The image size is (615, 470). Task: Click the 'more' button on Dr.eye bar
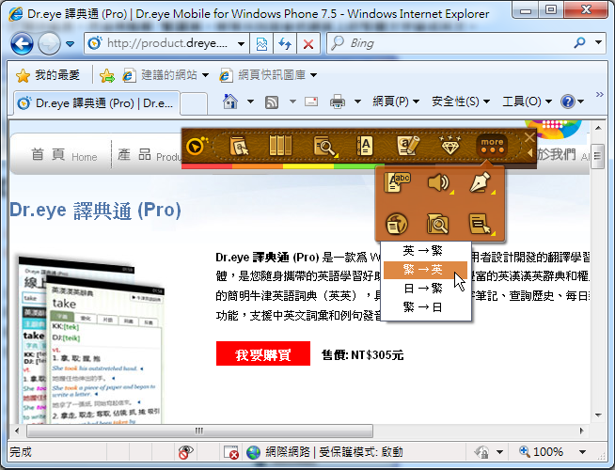pos(492,146)
